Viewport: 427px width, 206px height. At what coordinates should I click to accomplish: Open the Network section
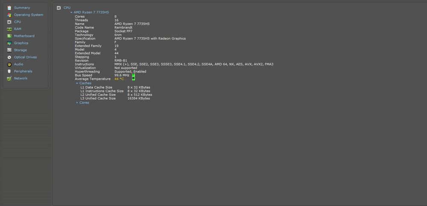20,78
